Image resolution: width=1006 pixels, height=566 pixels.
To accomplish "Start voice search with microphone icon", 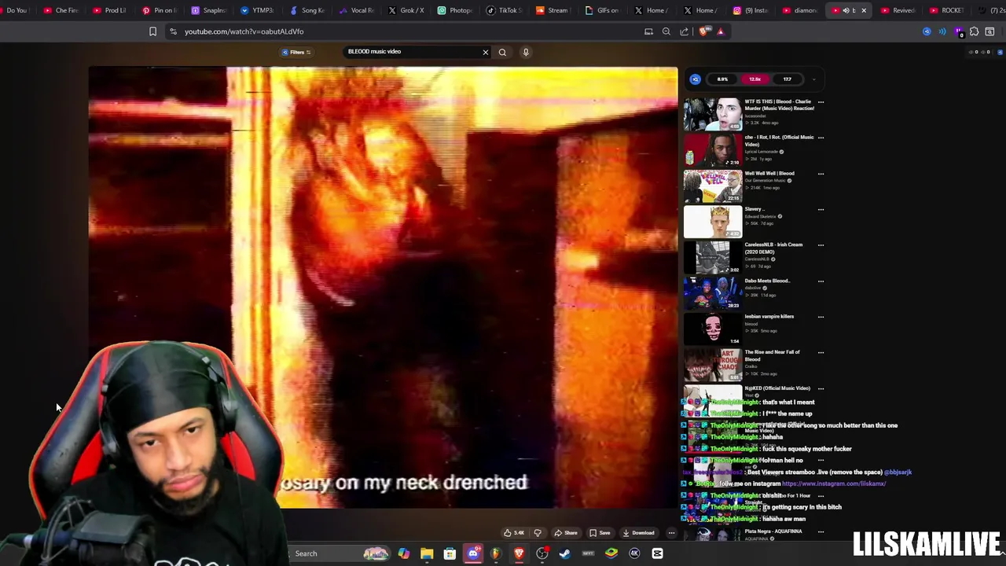I will pyautogui.click(x=526, y=52).
